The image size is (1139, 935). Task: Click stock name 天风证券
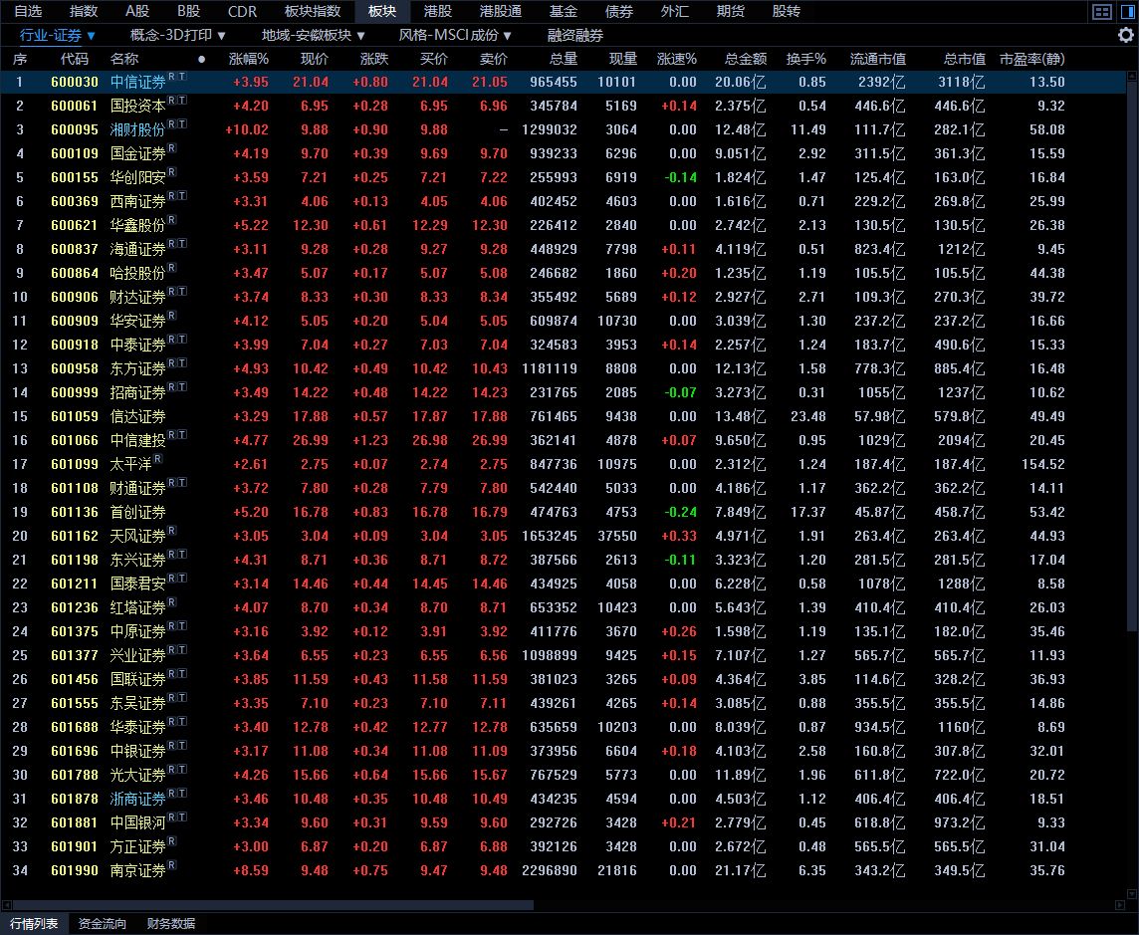pyautogui.click(x=138, y=537)
